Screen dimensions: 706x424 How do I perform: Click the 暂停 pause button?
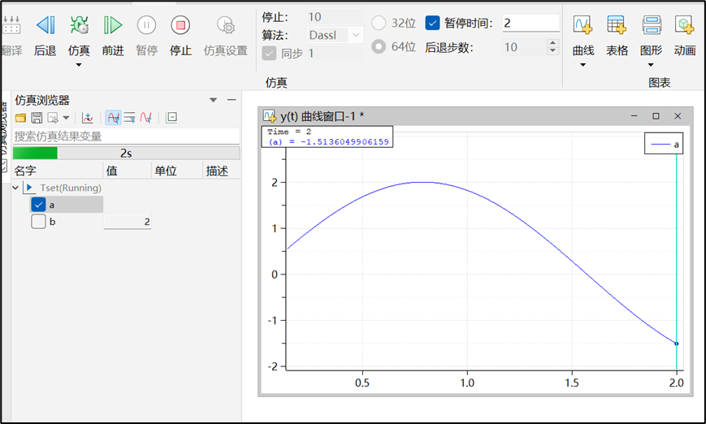point(147,25)
